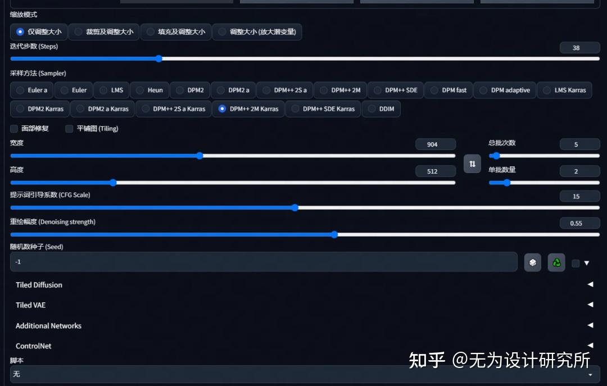The width and height of the screenshot is (607, 386).
Task: Select the DPM++ SDE Karras sampler
Action: [x=323, y=108]
